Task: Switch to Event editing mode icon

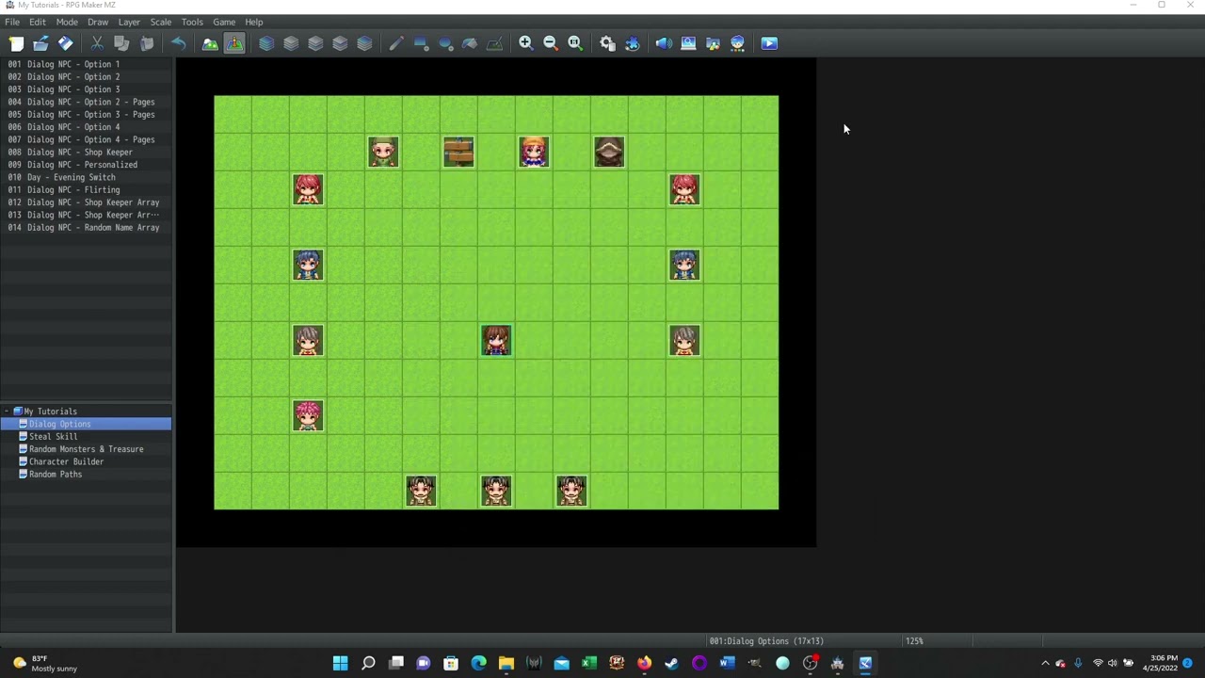Action: point(234,43)
